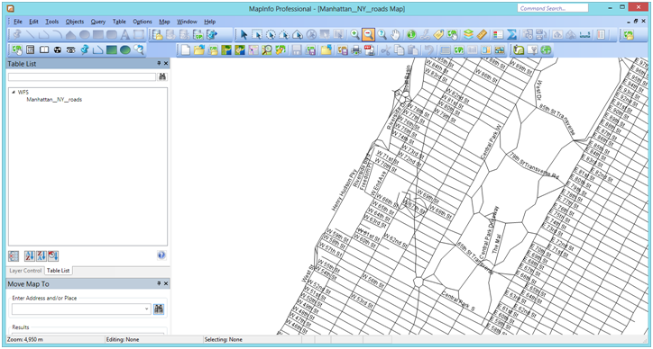Select the arrow Select tool
Viewport: 653px width, 349px height.
[244, 35]
